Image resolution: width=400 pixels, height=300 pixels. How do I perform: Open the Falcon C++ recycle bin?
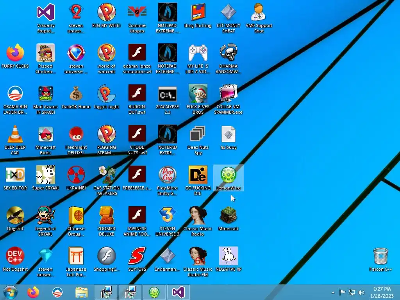(380, 259)
